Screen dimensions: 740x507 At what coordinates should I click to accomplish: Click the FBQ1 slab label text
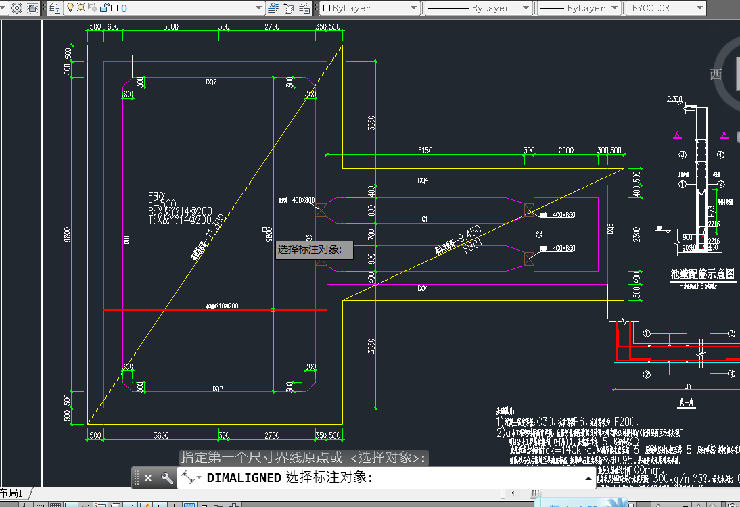pyautogui.click(x=158, y=196)
